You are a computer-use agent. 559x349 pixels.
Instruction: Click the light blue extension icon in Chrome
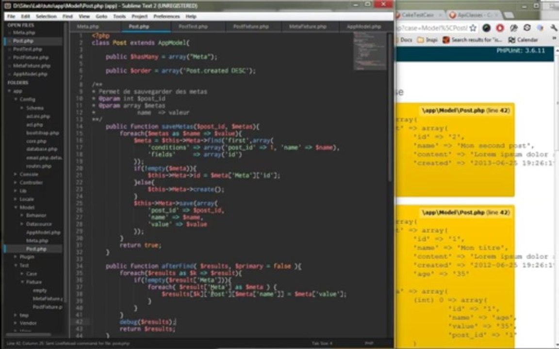(x=540, y=28)
